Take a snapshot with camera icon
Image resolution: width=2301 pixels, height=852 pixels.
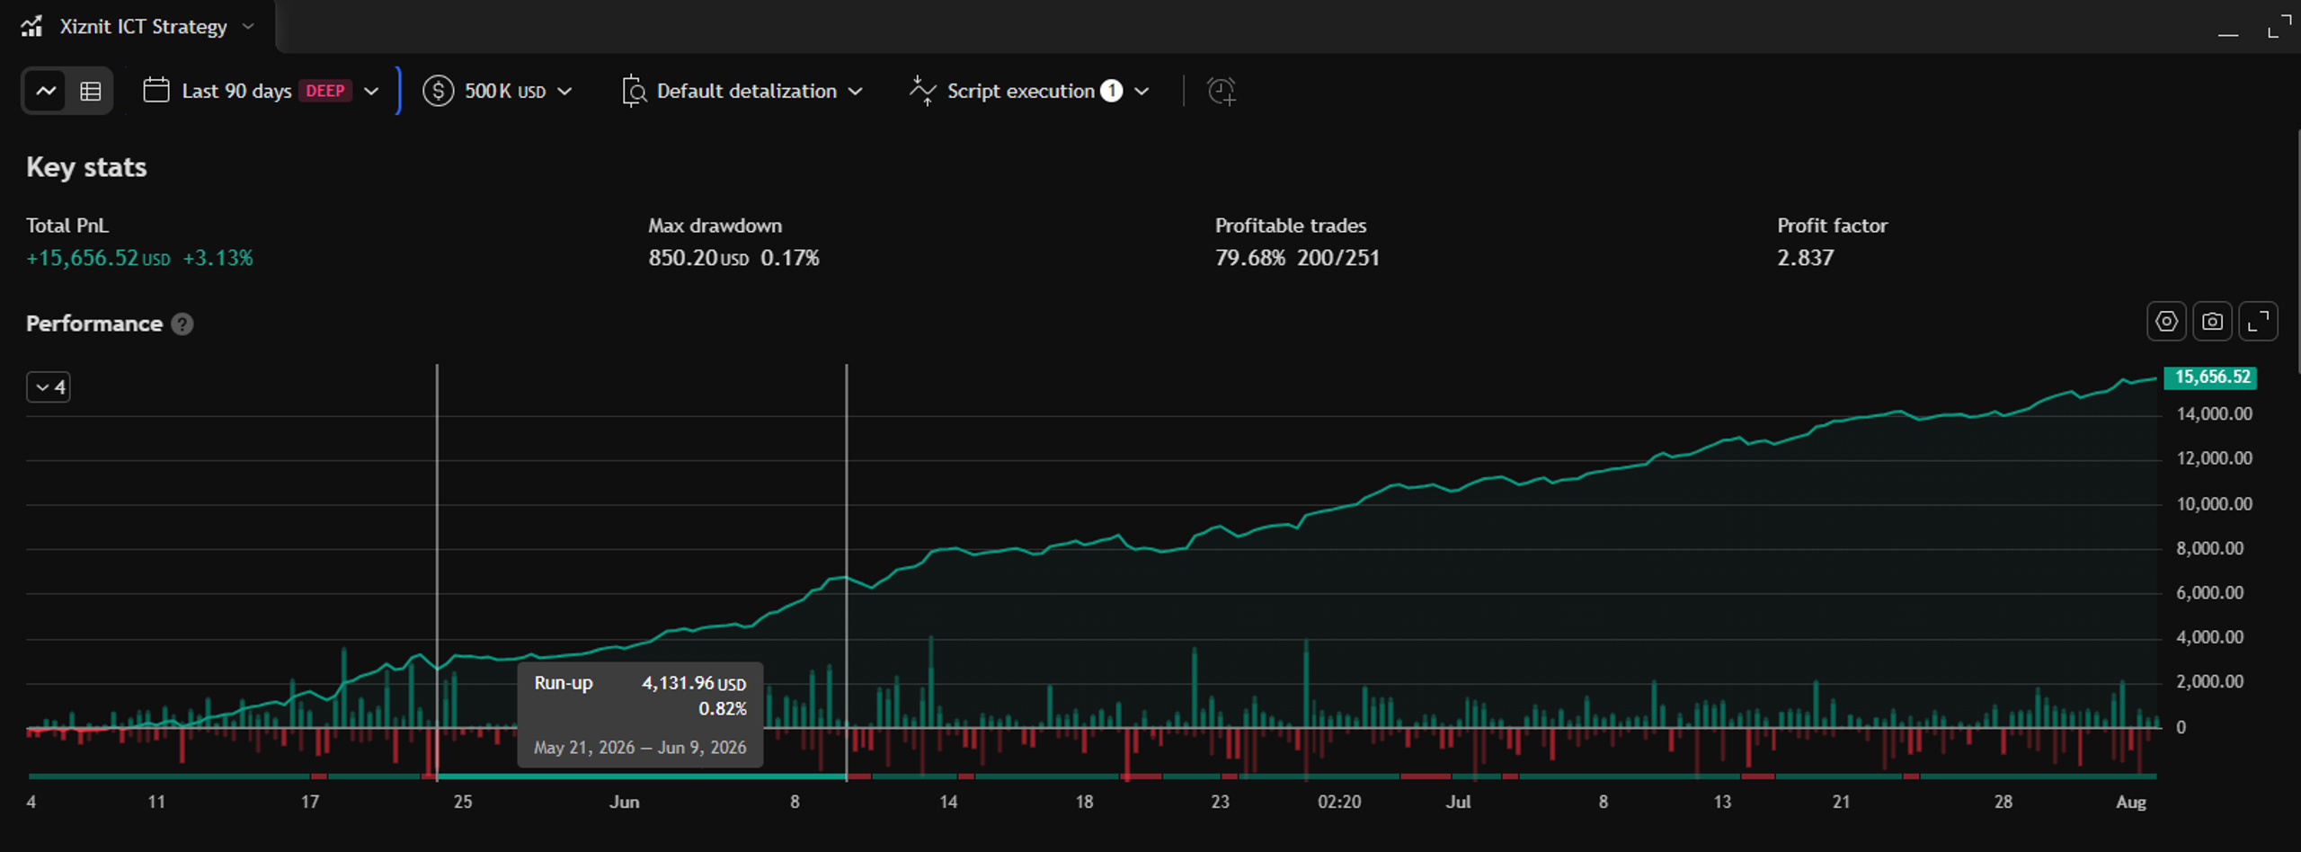click(2212, 322)
